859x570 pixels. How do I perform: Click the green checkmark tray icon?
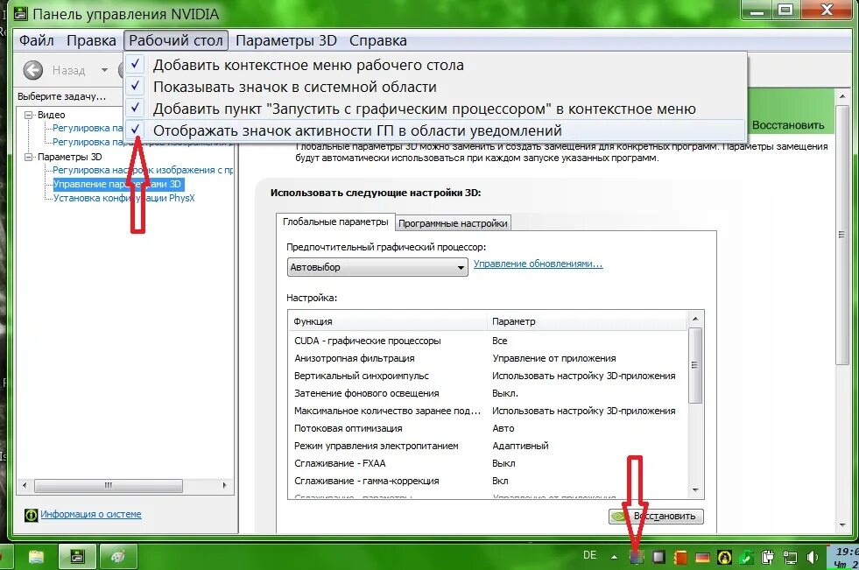pyautogui.click(x=746, y=558)
